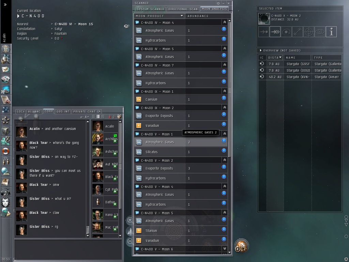Collapse the C-N40D IV - Moon 5 group
This screenshot has height=262, width=349.
point(225,48)
